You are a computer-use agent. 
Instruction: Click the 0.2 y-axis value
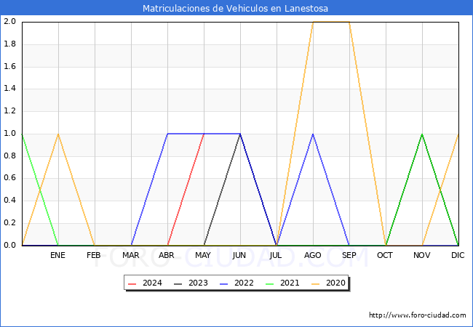[x=9, y=223]
